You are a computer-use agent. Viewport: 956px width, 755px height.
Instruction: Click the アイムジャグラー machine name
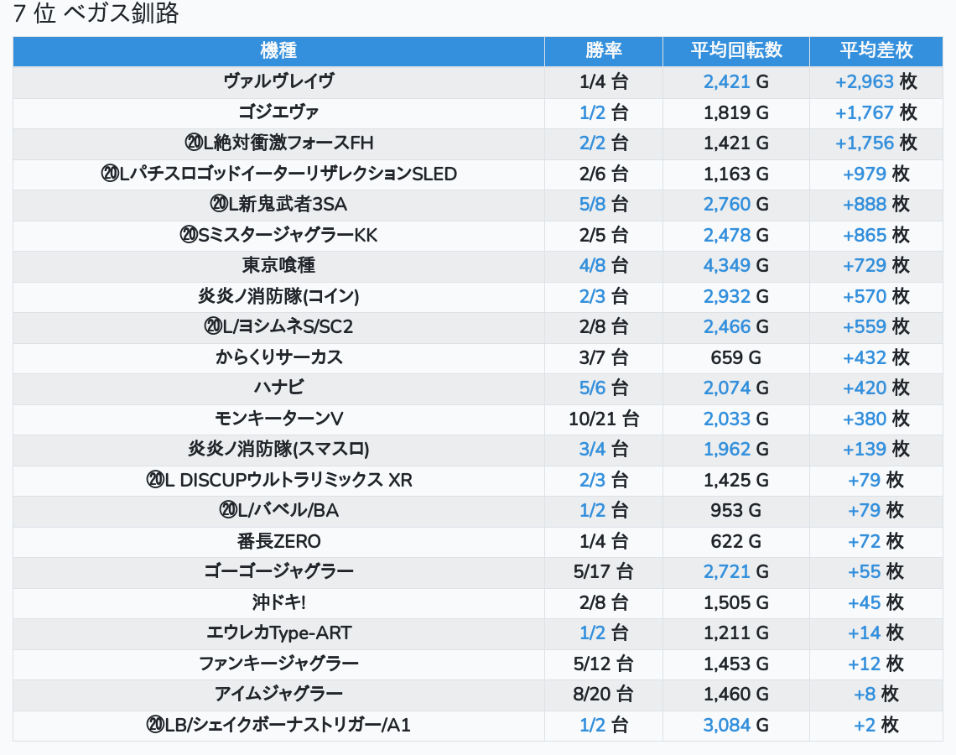click(278, 695)
